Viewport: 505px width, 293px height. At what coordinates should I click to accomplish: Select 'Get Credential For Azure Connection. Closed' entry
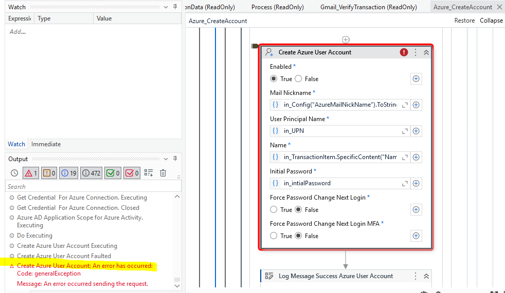point(78,208)
